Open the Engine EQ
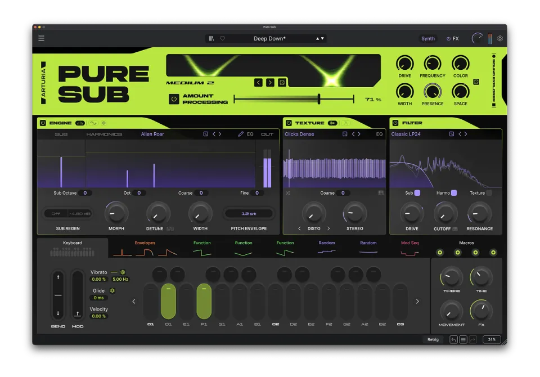This screenshot has height=377, width=540. coord(250,134)
